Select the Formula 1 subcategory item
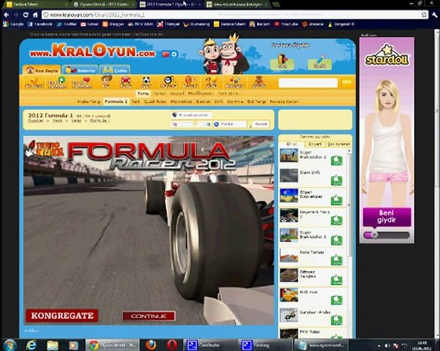The height and width of the screenshot is (351, 440). coord(116,102)
